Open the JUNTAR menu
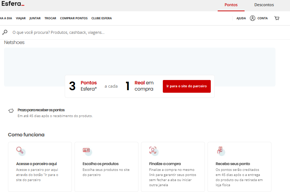Screen dimensions: 290x192 (35, 18)
